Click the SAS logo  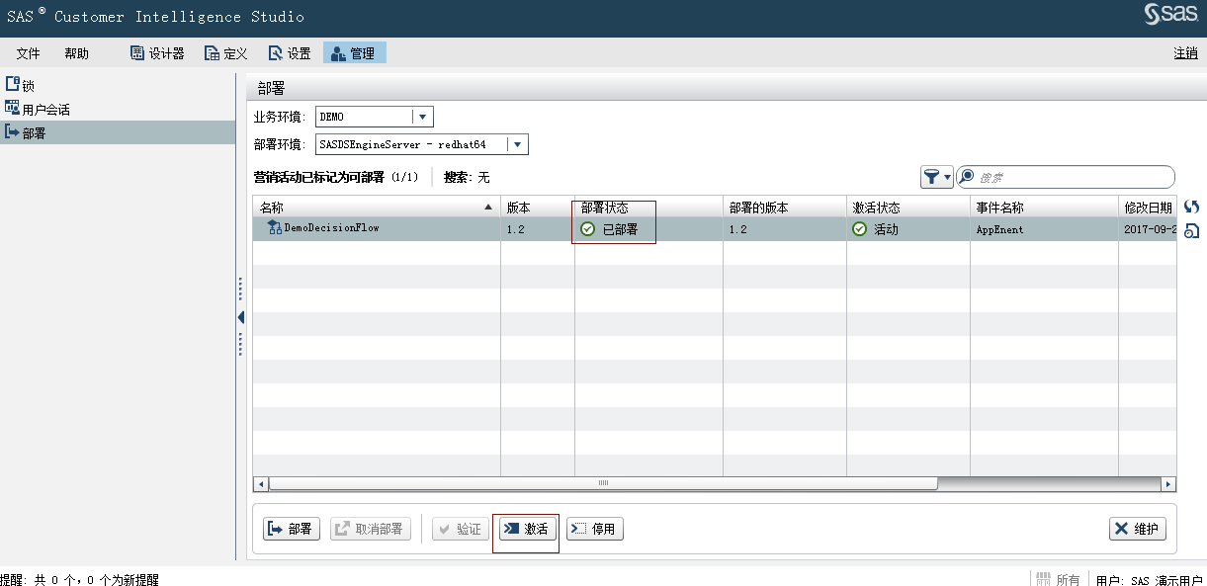pos(1171,14)
